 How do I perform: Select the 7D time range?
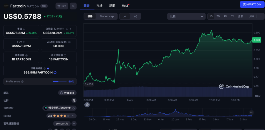pos(218,16)
